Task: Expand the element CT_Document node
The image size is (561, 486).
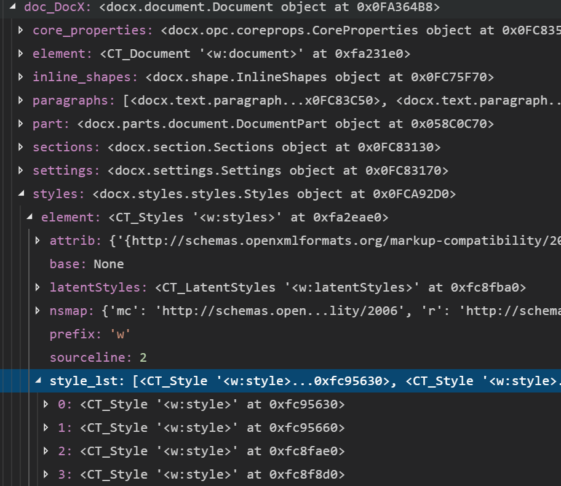Action: [x=21, y=54]
